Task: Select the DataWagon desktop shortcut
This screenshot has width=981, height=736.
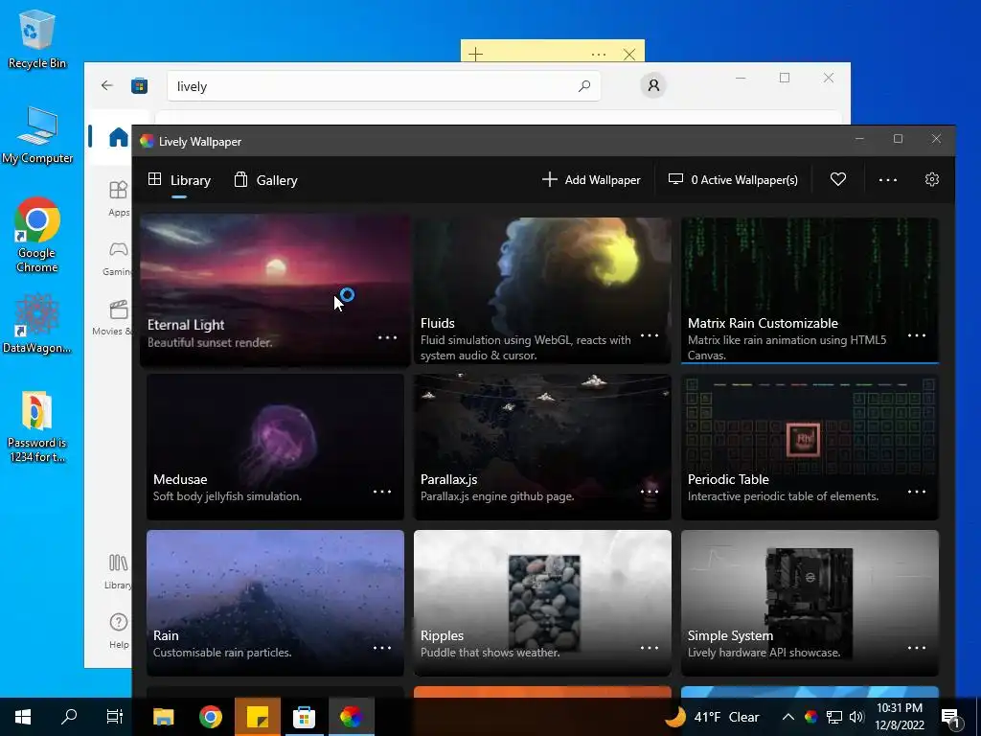Action: [37, 324]
